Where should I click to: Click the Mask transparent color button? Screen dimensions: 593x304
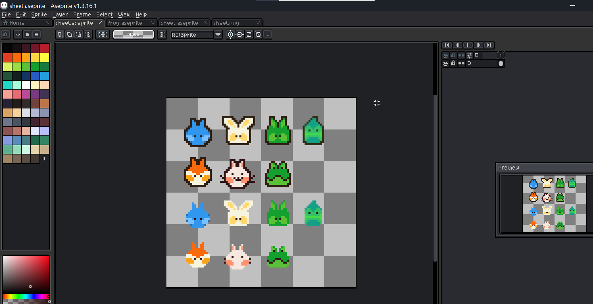(133, 35)
